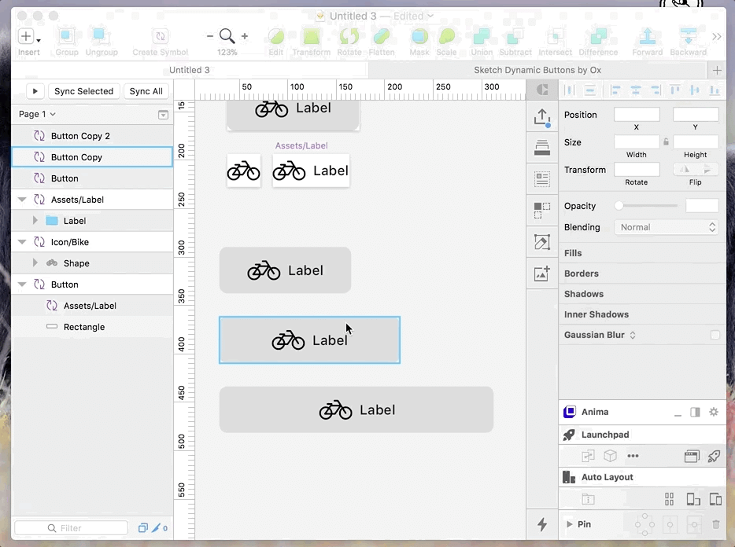The height and width of the screenshot is (547, 735).
Task: Click the Launchpad more options dots
Action: [x=633, y=456]
